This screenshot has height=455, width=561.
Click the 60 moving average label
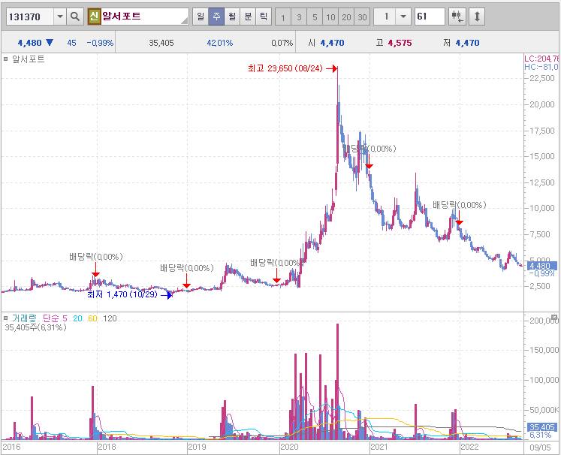[92, 318]
